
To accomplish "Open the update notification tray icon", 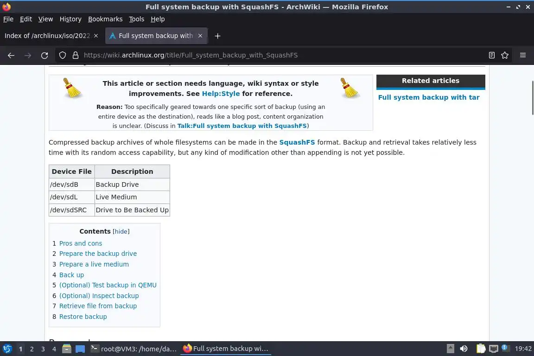I will click(505, 348).
